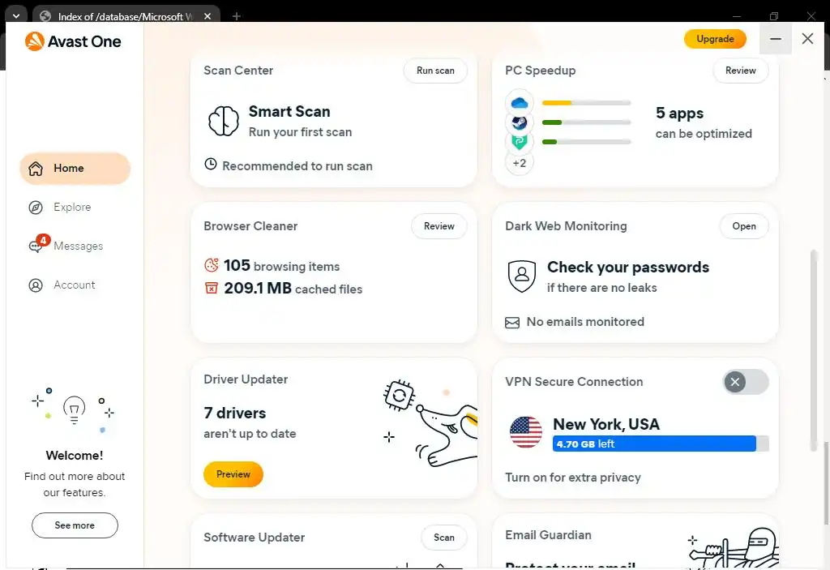
Task: Open the browser tab search dropdown arrow
Action: 16,16
